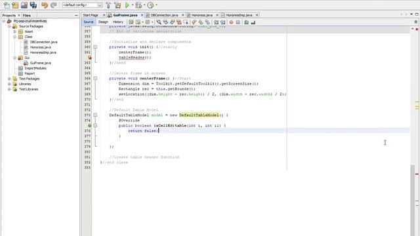Click the editor vertical scrollbar thumb

tap(413, 200)
